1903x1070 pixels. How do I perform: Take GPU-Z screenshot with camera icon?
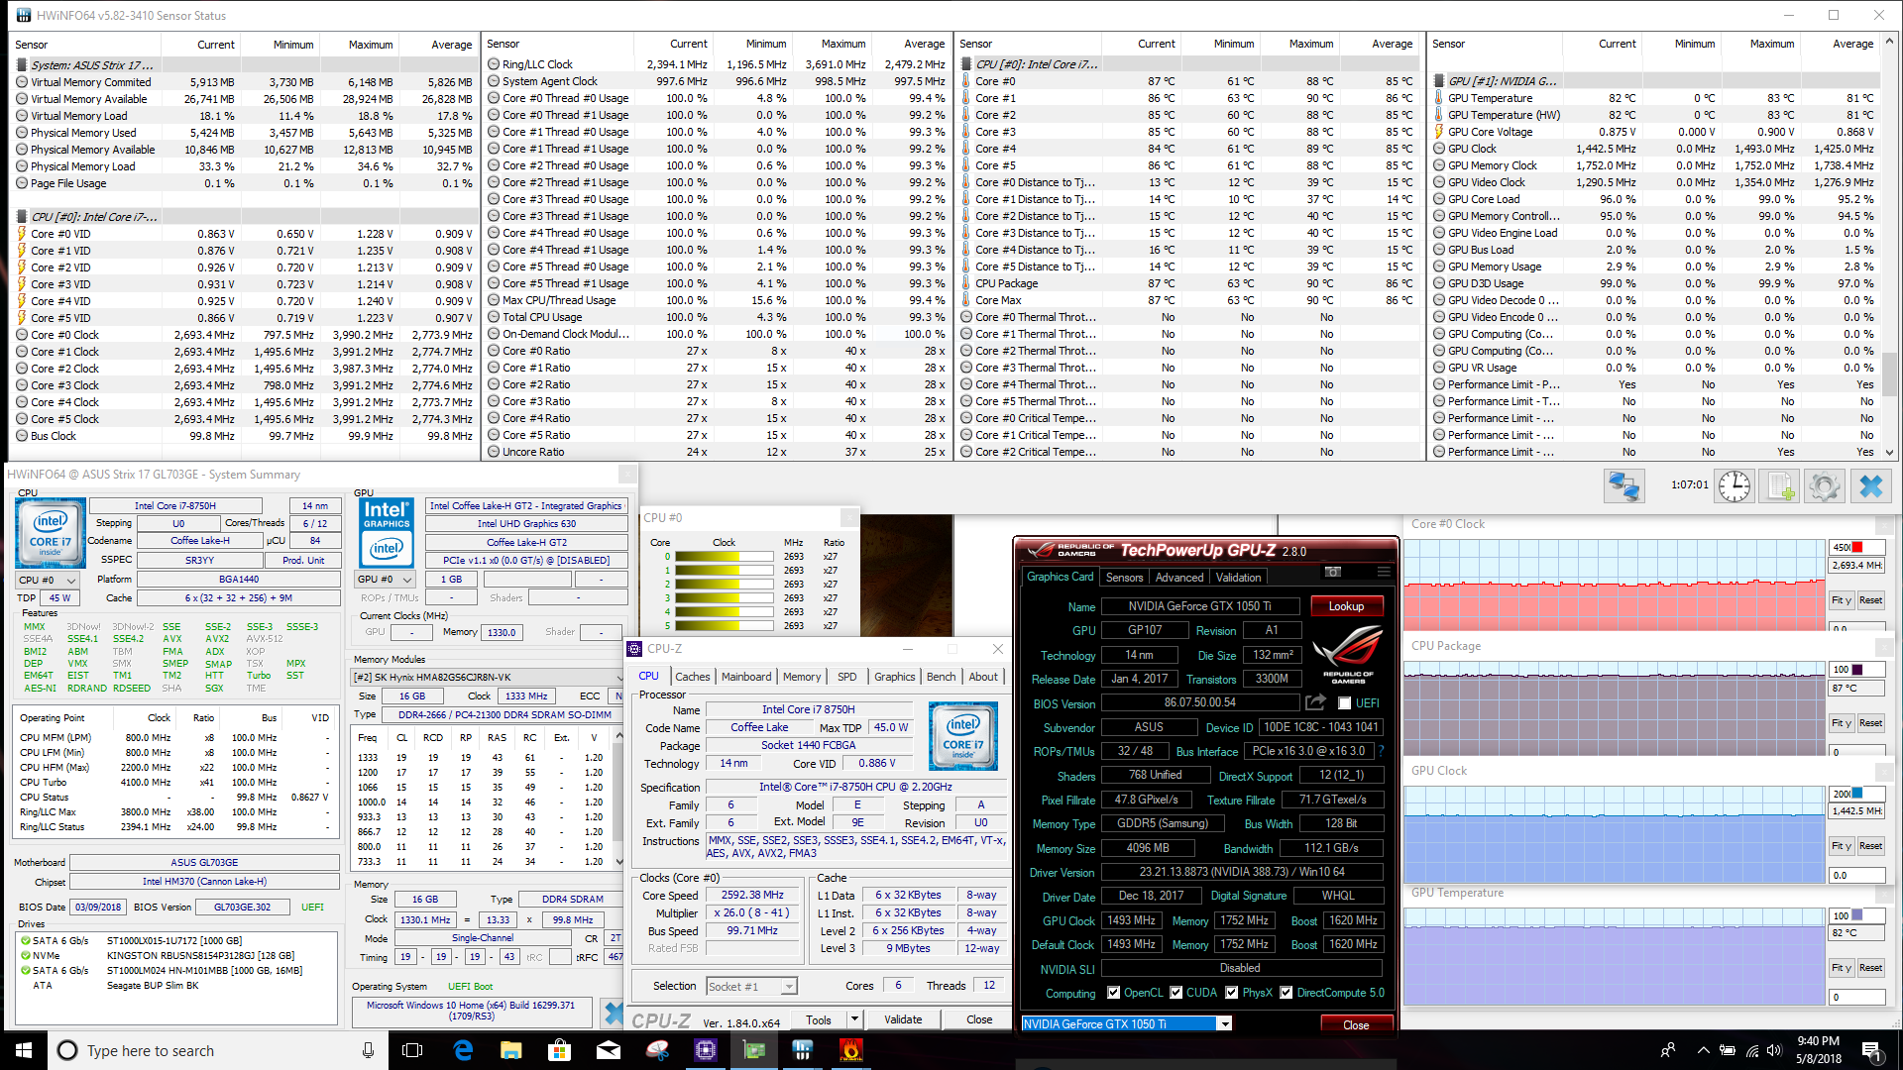tap(1333, 573)
